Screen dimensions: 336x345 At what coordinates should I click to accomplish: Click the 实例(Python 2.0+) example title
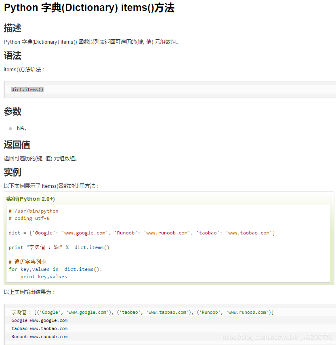(x=31, y=199)
